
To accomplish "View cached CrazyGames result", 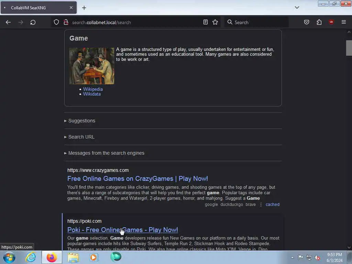I will click(273, 205).
